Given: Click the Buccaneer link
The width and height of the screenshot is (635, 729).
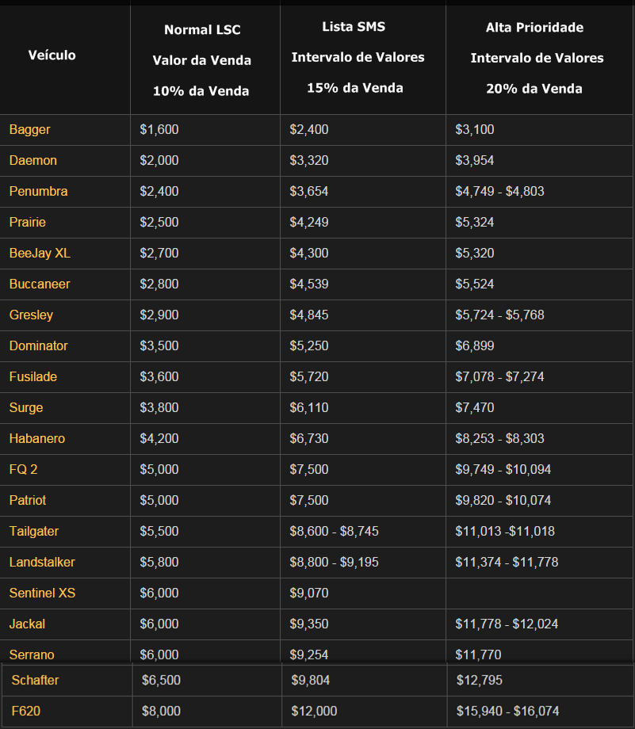Looking at the screenshot, I should [40, 284].
